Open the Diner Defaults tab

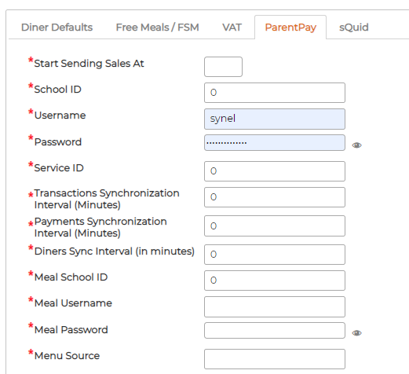(57, 27)
